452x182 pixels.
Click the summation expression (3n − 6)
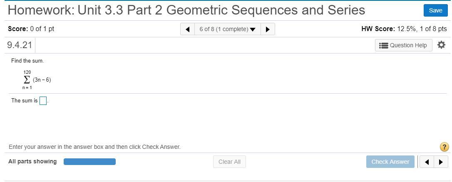[42, 80]
